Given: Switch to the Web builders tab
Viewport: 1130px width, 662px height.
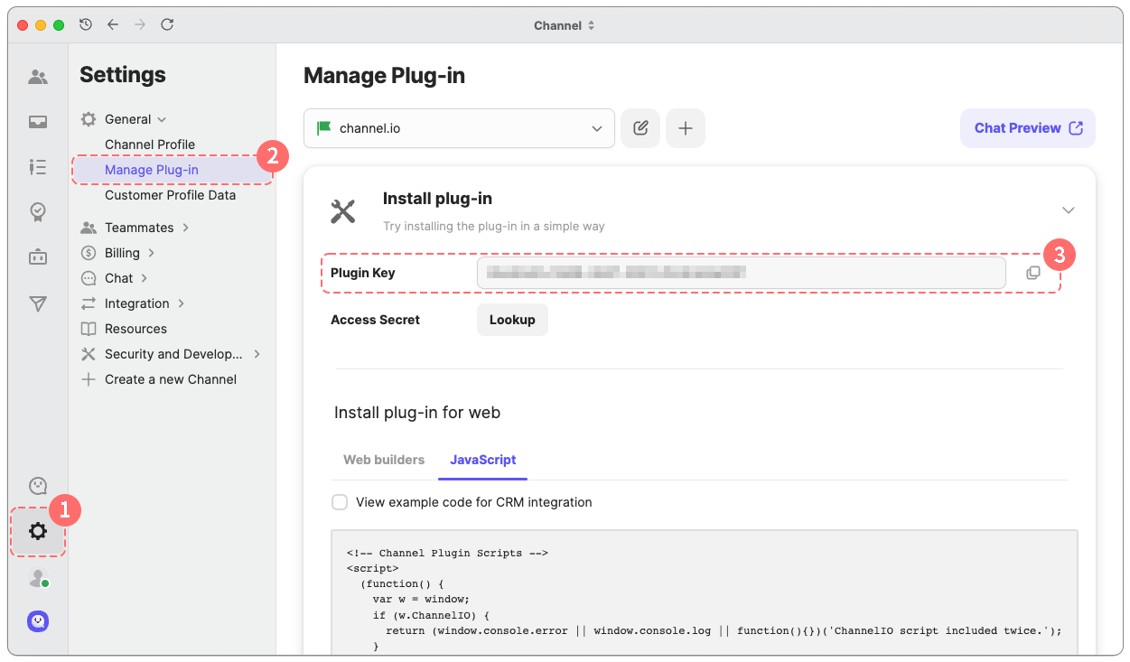Looking at the screenshot, I should tap(384, 460).
